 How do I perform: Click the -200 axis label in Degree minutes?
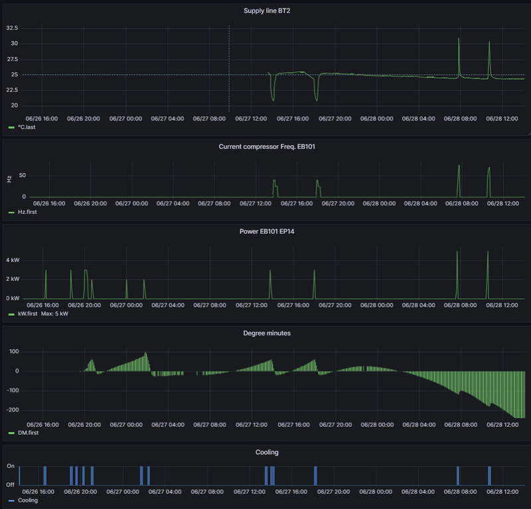(x=13, y=410)
